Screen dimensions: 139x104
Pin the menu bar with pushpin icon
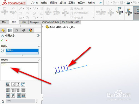tap(100, 3)
